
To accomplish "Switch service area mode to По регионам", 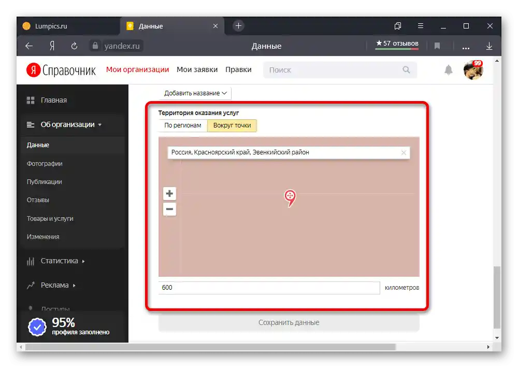I will pos(182,125).
